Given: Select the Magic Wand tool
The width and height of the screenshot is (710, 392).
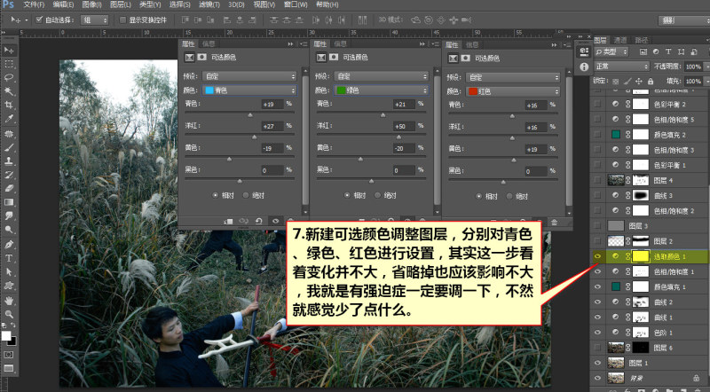Looking at the screenshot, I should pos(9,91).
